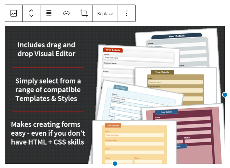Viewport: 230px width, 168px height.
Task: Grab the bottom image resize handle
Action: (x=115, y=163)
